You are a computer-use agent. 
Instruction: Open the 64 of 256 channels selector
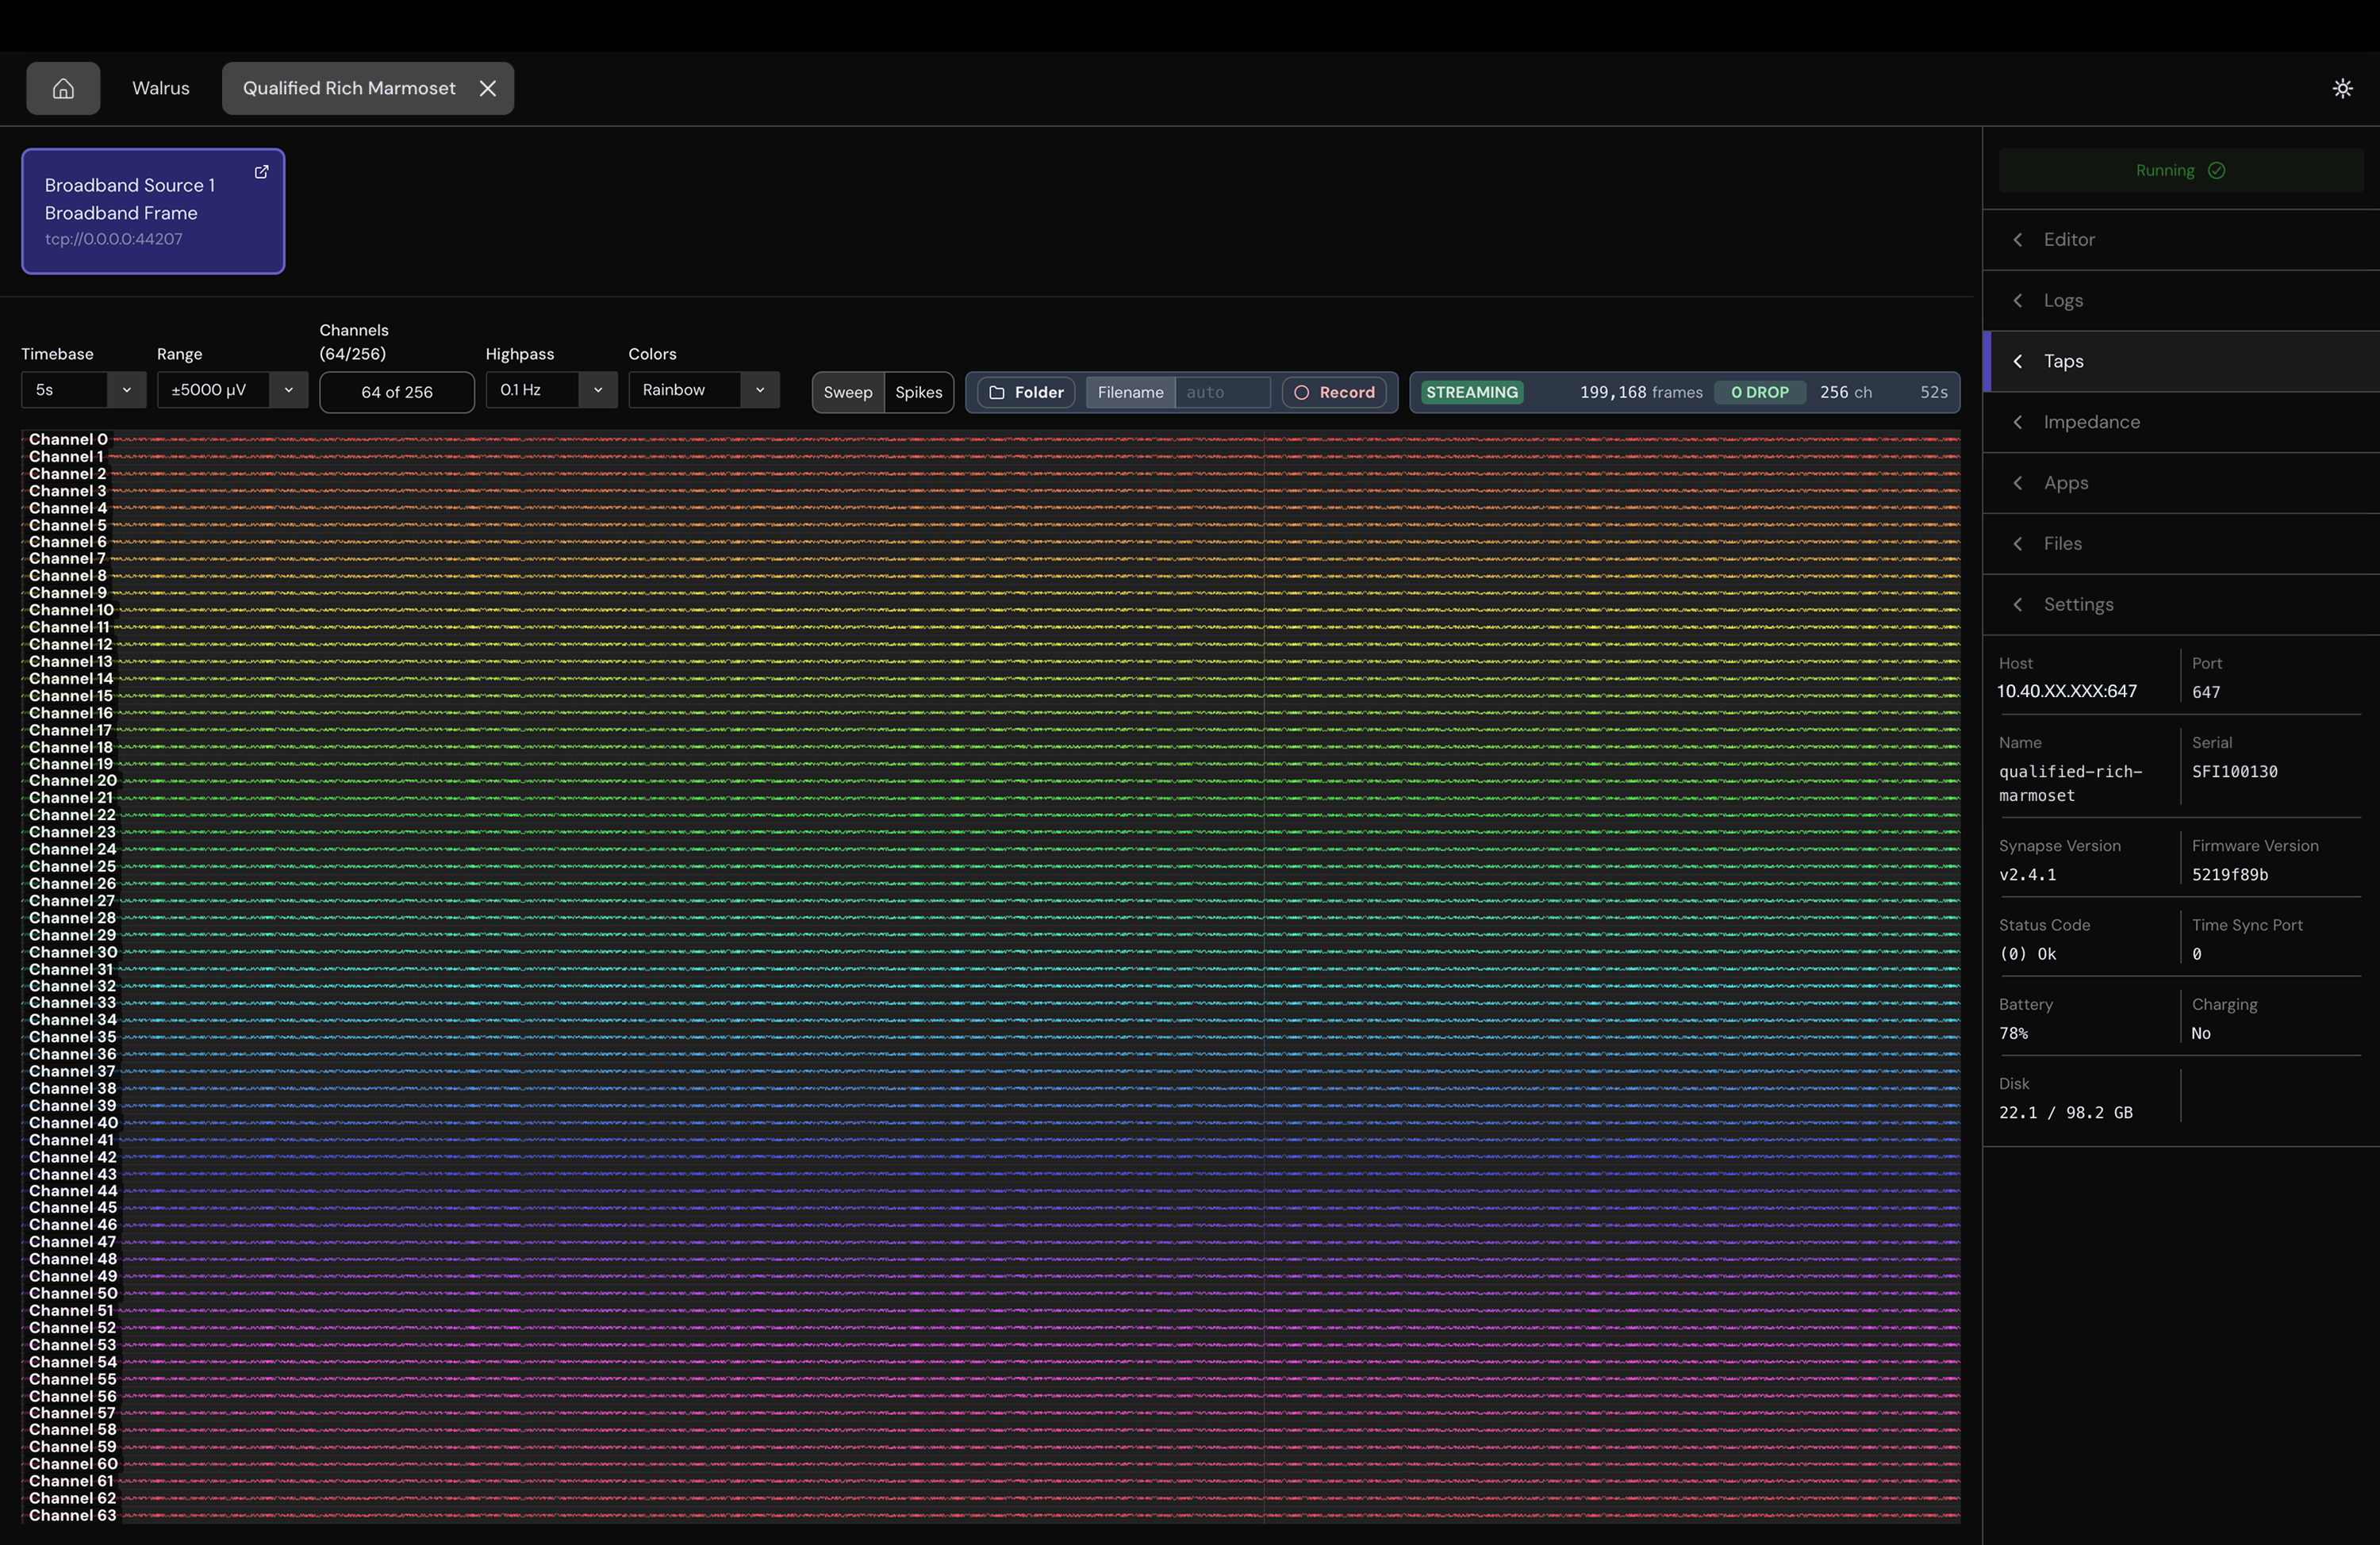[x=397, y=392]
